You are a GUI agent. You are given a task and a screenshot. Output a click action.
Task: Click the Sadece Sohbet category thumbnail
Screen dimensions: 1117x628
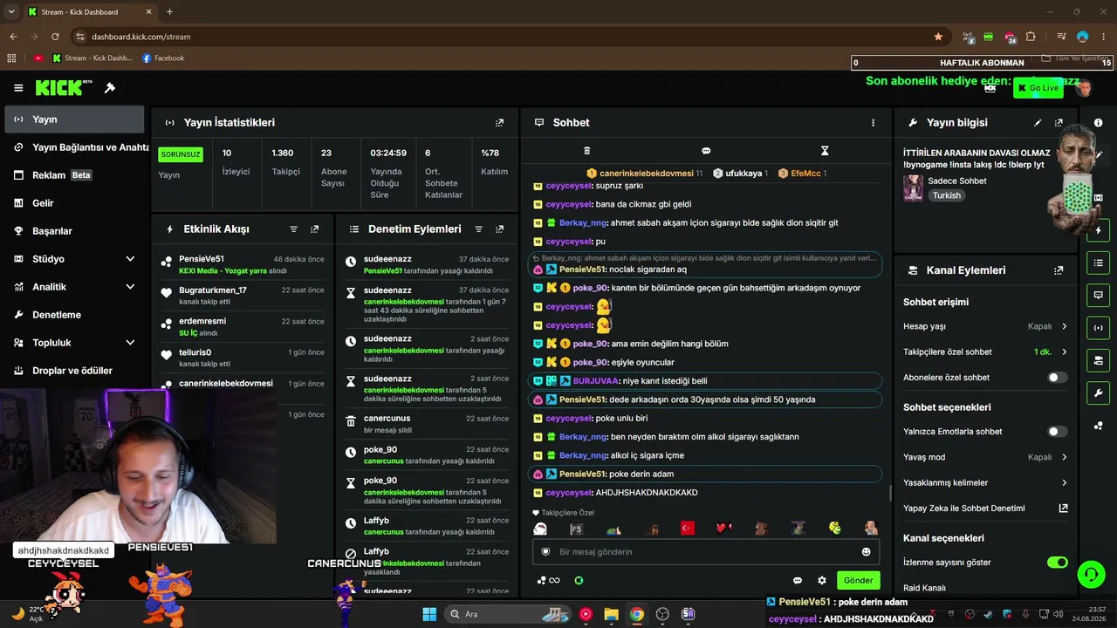tap(914, 188)
